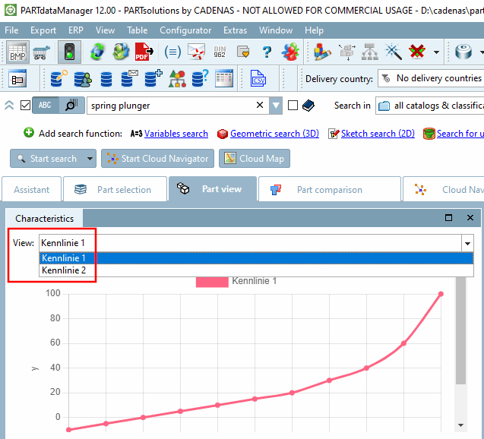
Task: Click the gray cube with arrows icon
Action: click(347, 52)
